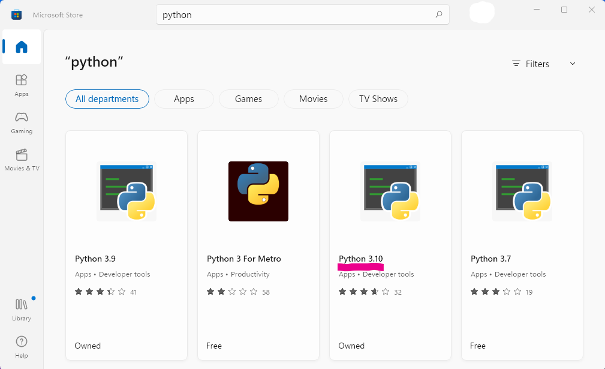605x369 pixels.
Task: Click the search magnifier icon
Action: click(x=438, y=14)
